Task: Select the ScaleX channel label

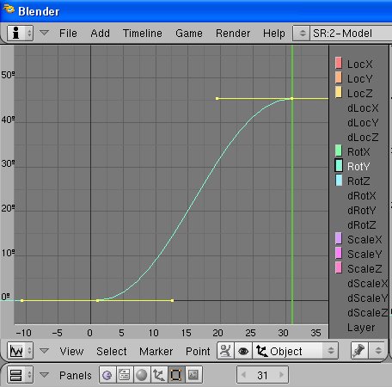Action: tap(364, 239)
